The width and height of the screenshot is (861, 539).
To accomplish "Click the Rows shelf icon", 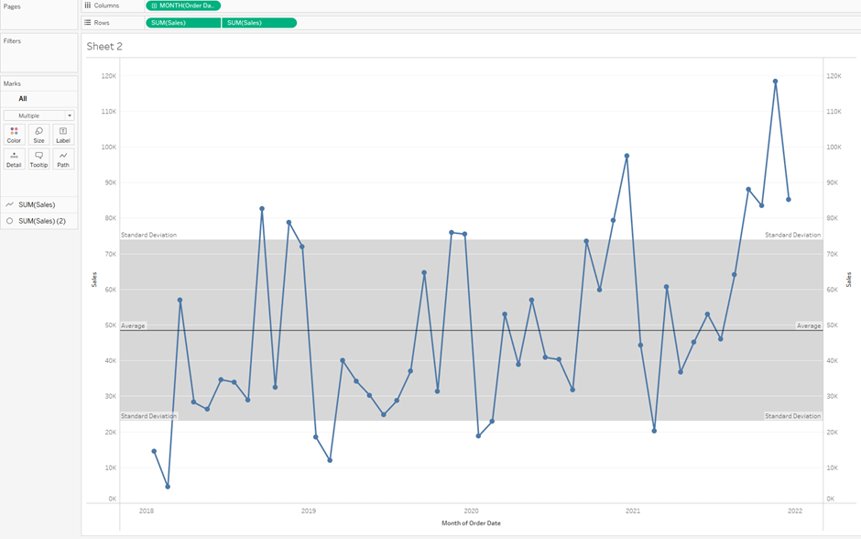I will point(87,23).
